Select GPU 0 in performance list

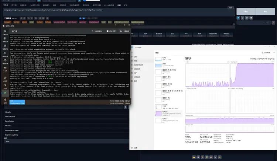(x=168, y=112)
